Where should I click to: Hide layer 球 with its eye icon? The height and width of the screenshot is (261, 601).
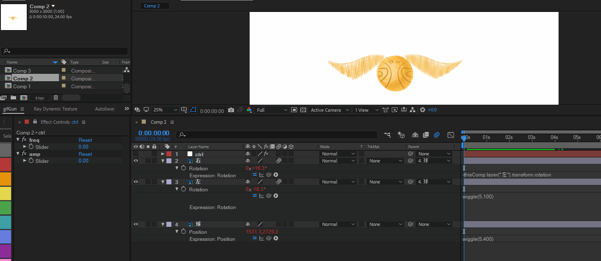pos(136,224)
